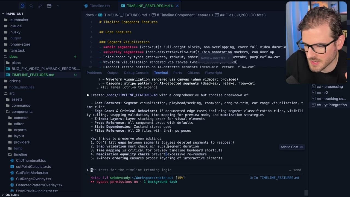350x197 pixels.
Task: Click the layers icon at top left
Action: (22, 5)
